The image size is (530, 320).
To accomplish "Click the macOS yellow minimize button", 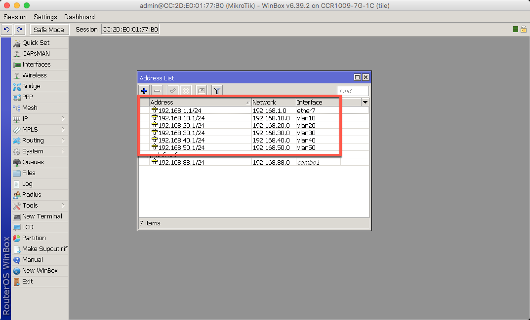I will (x=17, y=5).
